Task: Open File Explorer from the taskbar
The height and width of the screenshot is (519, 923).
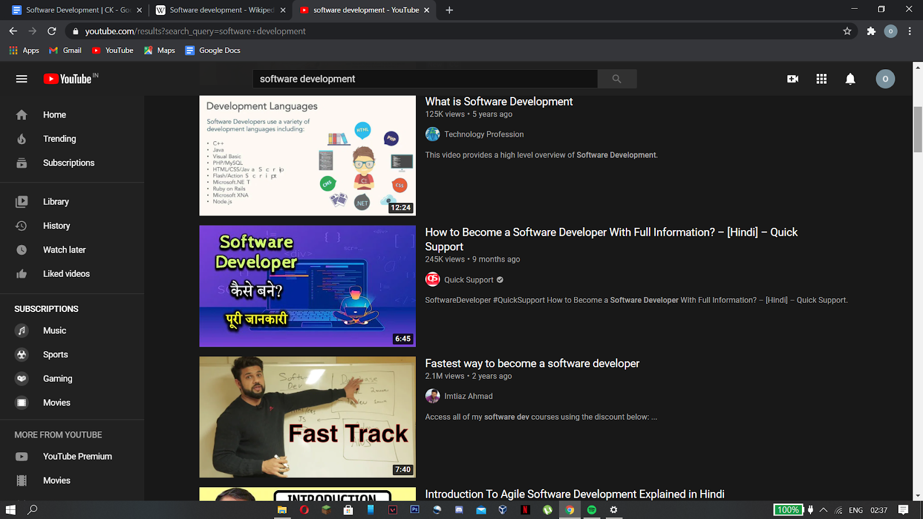Action: [282, 510]
